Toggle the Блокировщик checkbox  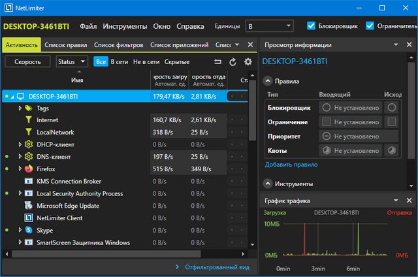[x=311, y=26]
